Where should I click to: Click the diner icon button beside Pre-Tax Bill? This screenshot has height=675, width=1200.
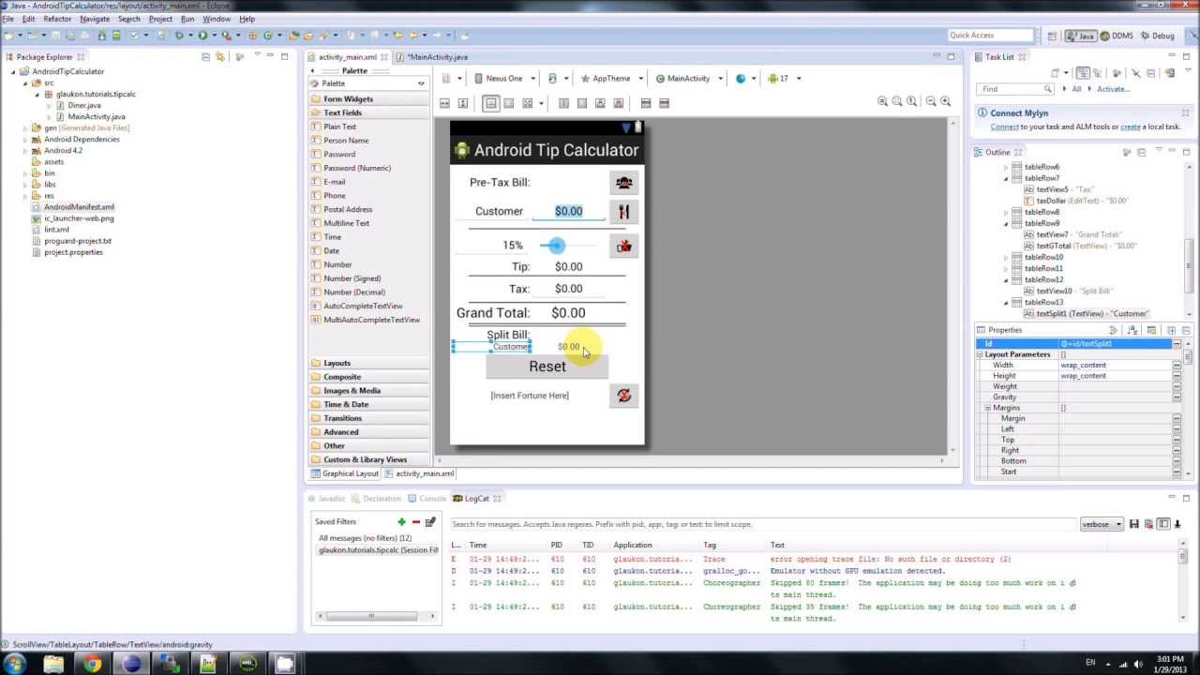[x=623, y=182]
